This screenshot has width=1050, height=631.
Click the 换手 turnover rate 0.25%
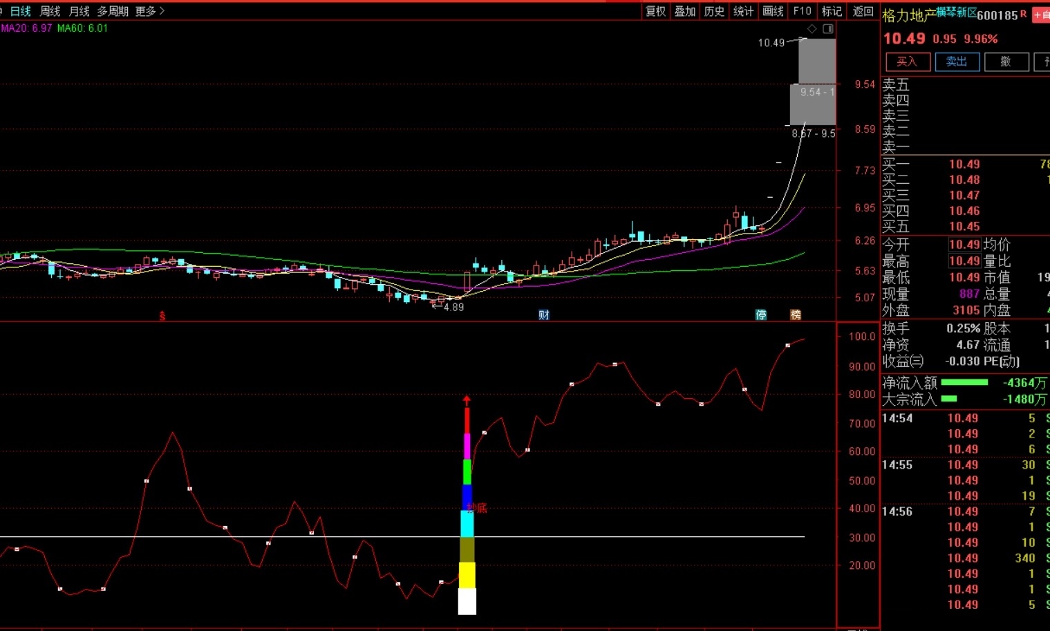tap(963, 328)
